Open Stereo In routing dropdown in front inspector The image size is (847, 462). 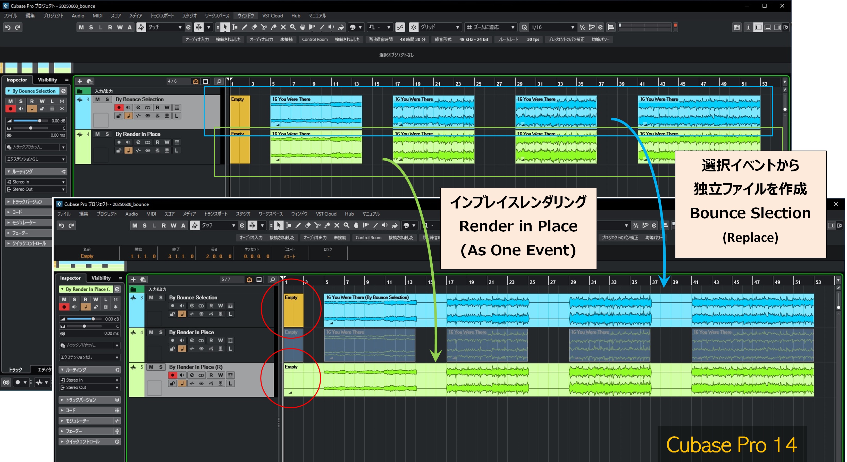point(89,380)
